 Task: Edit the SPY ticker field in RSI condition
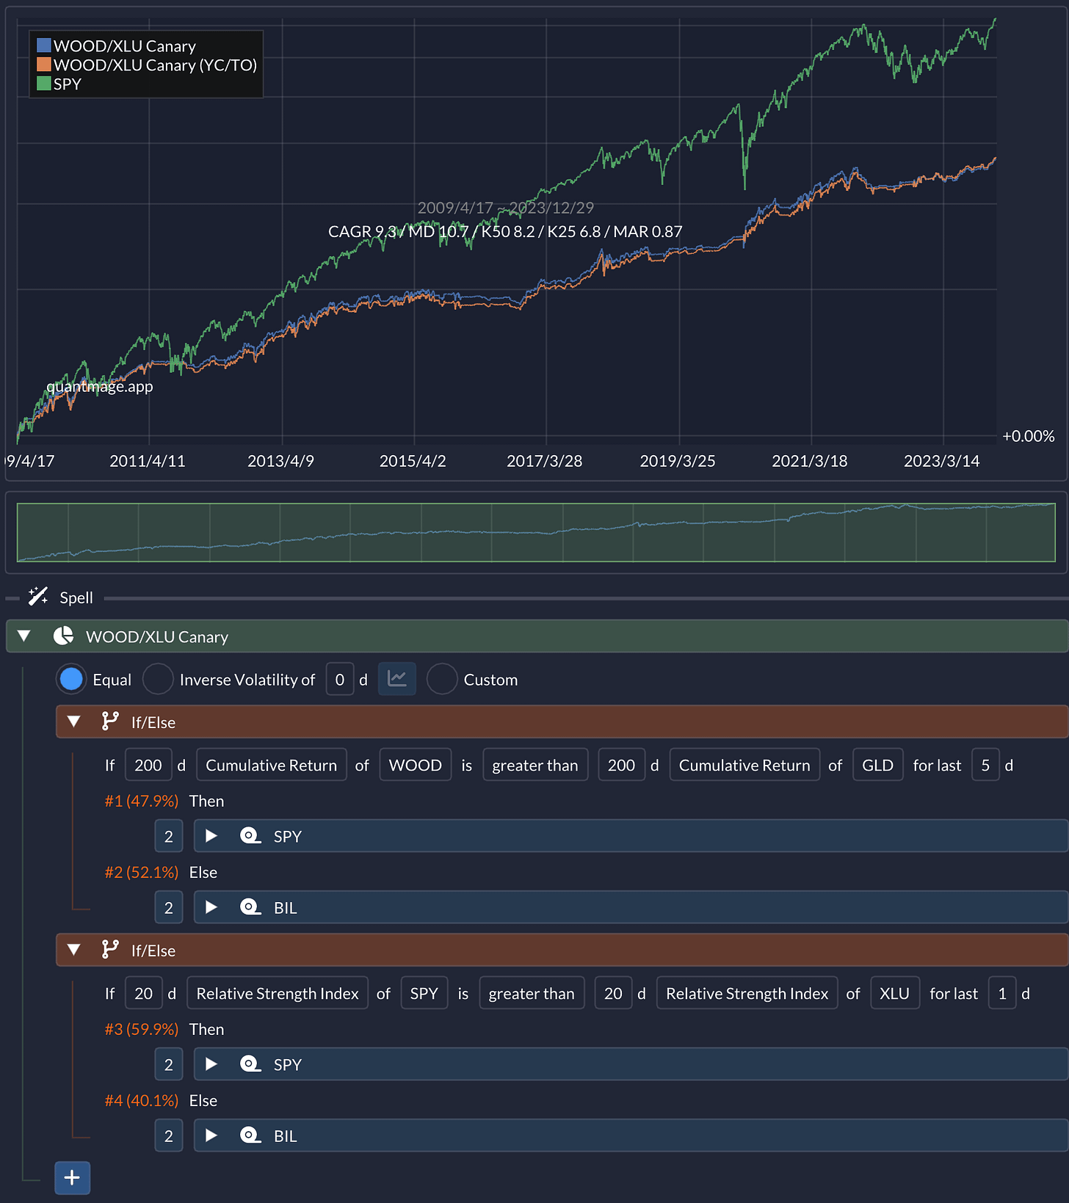424,993
